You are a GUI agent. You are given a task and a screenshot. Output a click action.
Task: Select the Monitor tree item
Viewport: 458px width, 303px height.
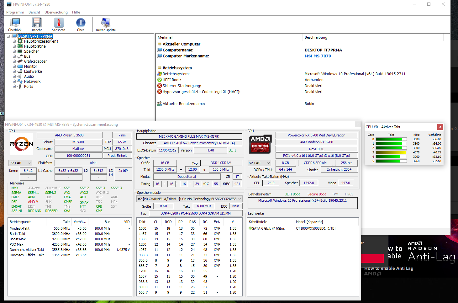[x=30, y=66]
